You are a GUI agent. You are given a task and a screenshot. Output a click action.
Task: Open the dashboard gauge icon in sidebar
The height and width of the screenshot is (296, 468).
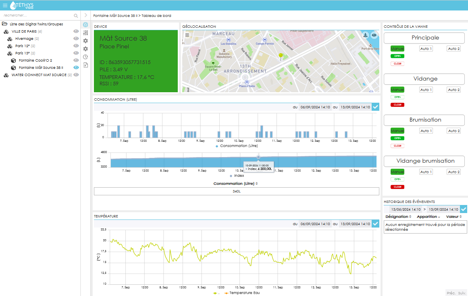tap(86, 25)
